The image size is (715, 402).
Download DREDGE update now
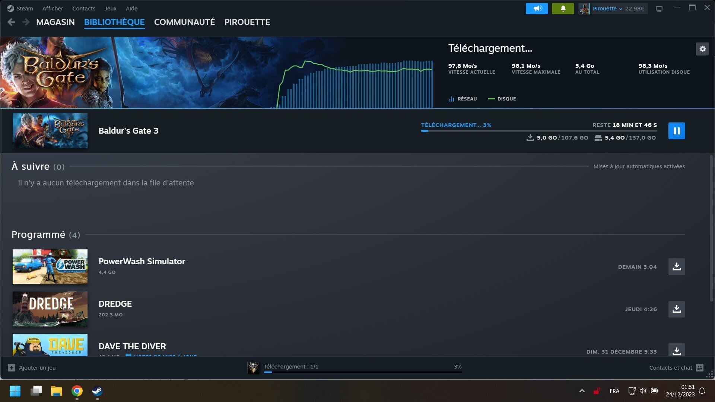[x=677, y=309]
